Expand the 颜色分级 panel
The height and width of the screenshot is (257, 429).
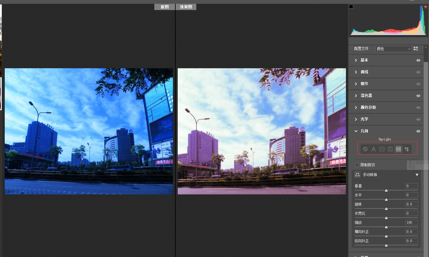click(356, 108)
